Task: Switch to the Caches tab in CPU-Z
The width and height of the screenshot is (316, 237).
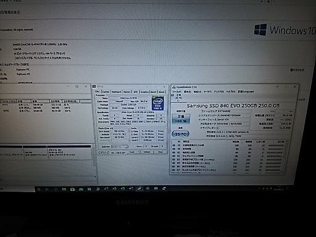Action: pos(106,92)
